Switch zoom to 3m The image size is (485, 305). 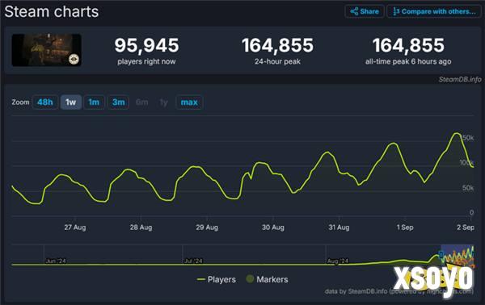[119, 102]
